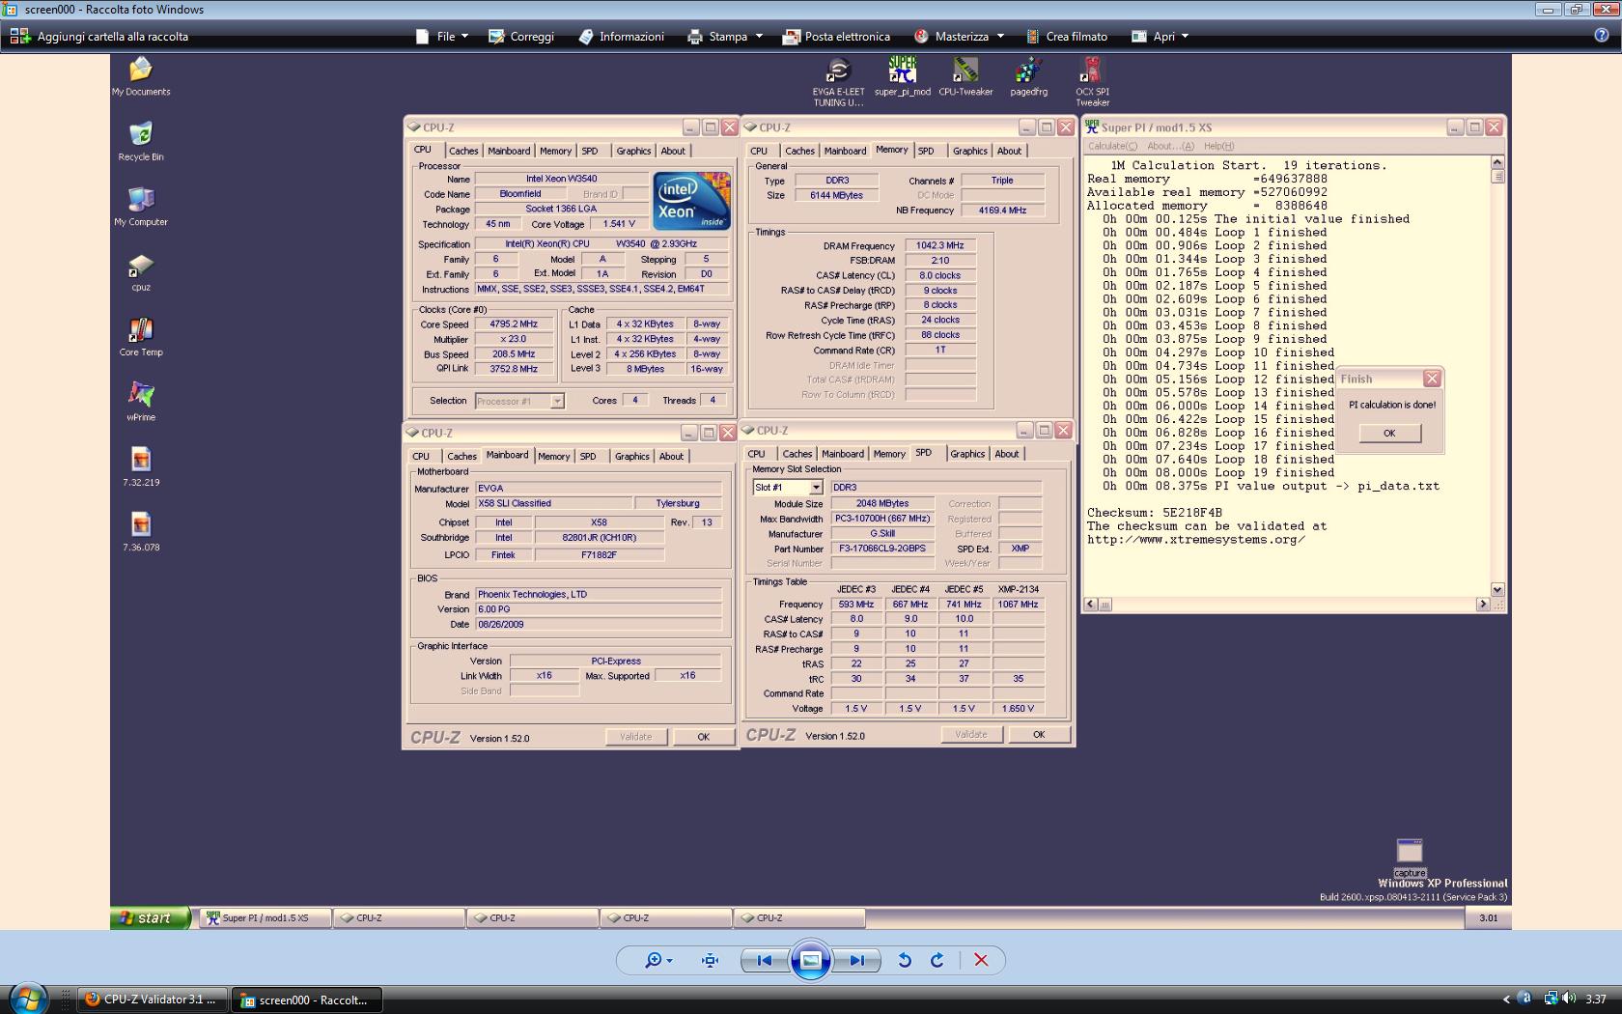
Task: Open the Calculate menu in Super PI
Action: tap(1112, 146)
